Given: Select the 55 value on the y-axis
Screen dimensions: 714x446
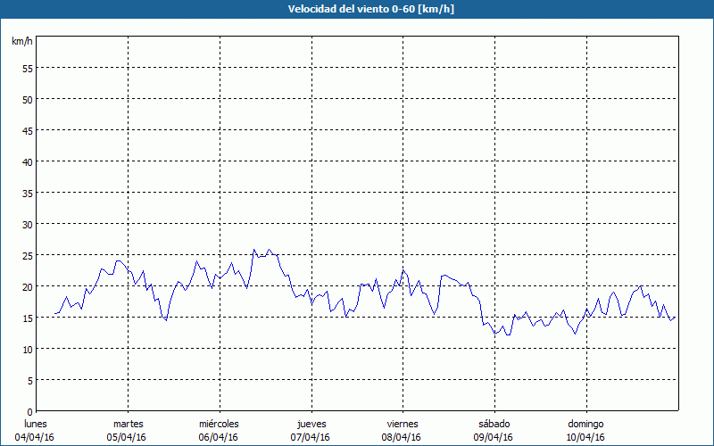Looking at the screenshot, I should 27,69.
